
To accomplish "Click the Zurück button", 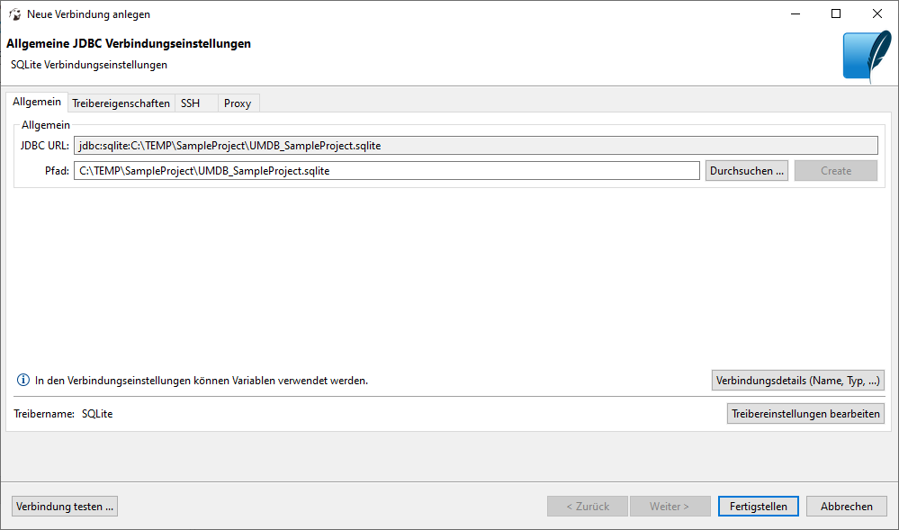I will (587, 506).
